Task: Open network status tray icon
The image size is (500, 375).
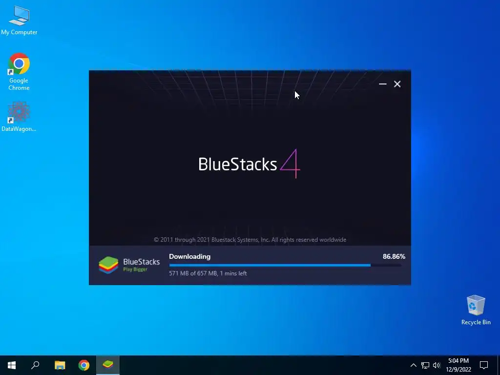Action: pyautogui.click(x=425, y=365)
